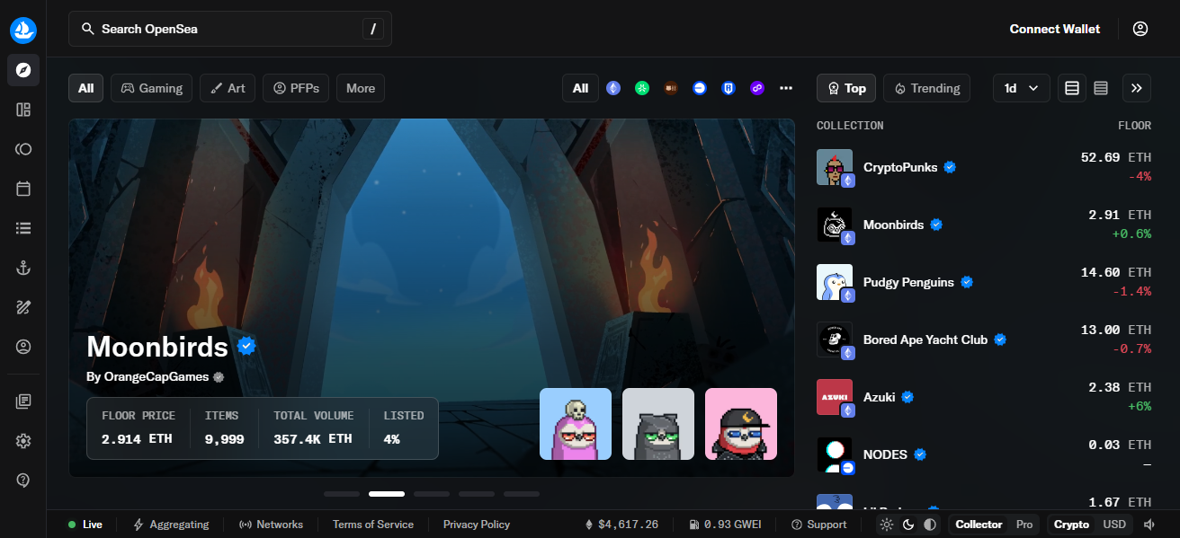Screen dimensions: 1180x538
Task: Open the gray Moonbird thumbnail
Action: [658, 424]
